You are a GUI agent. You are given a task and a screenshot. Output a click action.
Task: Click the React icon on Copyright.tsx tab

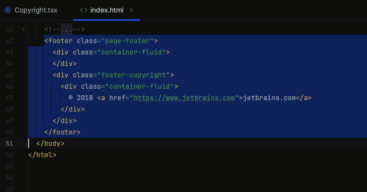[8, 10]
